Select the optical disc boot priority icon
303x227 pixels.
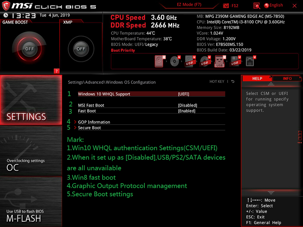tap(175, 61)
